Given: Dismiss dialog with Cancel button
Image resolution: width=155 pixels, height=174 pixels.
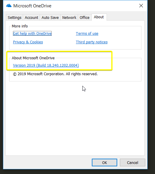Looking at the screenshot, I should [x=133, y=162].
